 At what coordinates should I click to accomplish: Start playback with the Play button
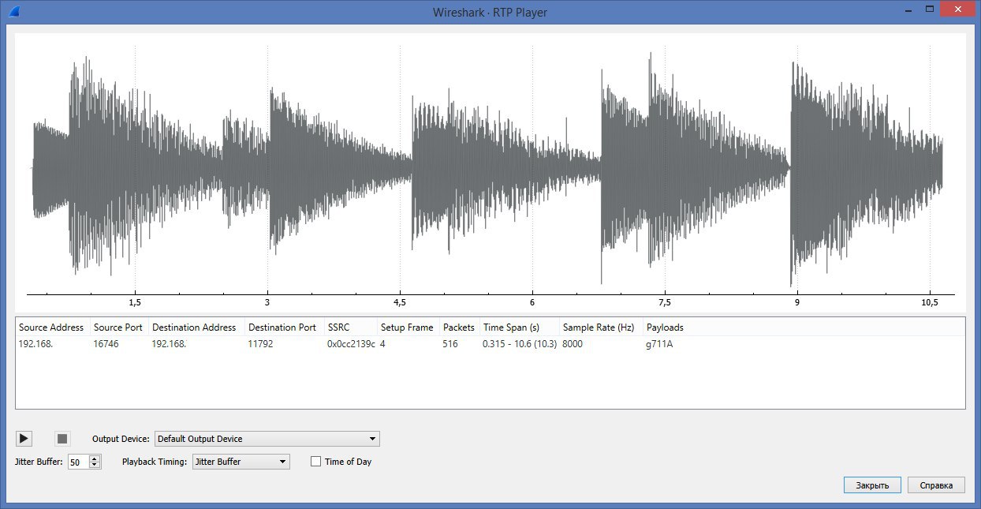[24, 438]
